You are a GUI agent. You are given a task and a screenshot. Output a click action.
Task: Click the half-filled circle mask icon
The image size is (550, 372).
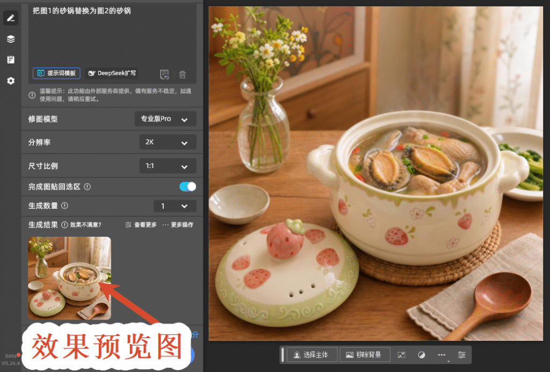[422, 355]
